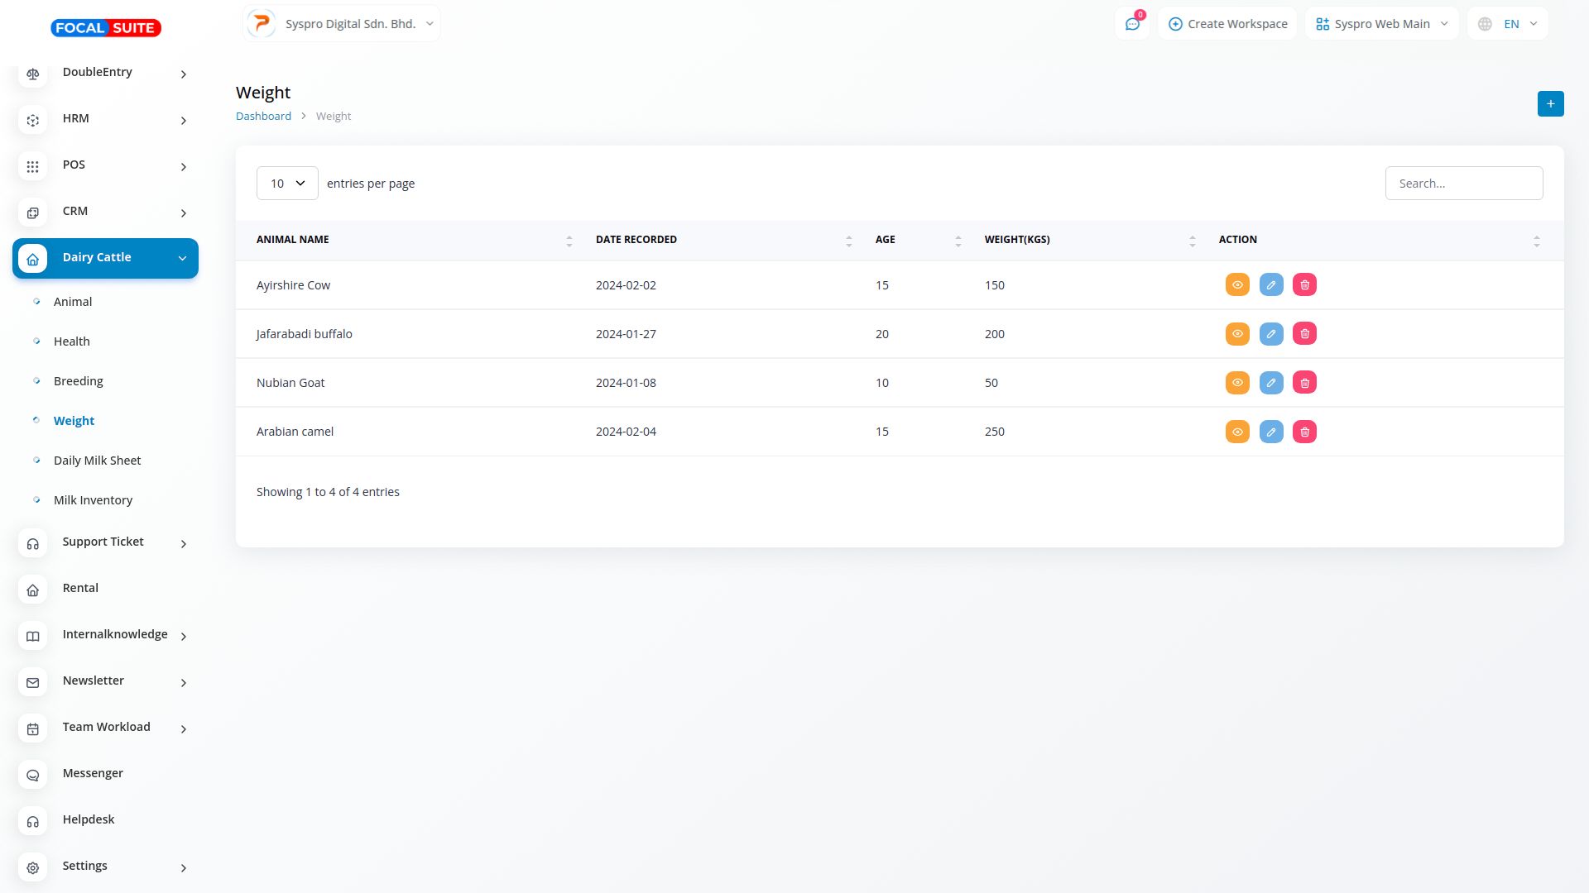
Task: Click the Create Workspace button
Action: click(x=1227, y=24)
